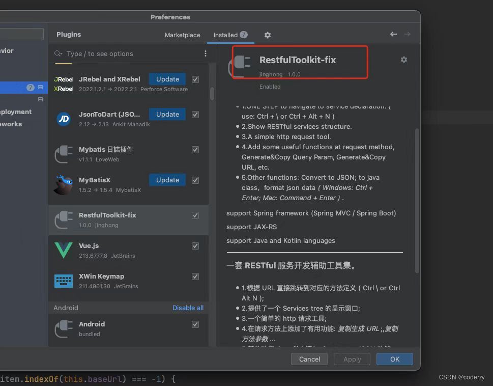This screenshot has width=493, height=386.
Task: Click the sidebar item ending in 'eworks'
Action: tap(11, 124)
